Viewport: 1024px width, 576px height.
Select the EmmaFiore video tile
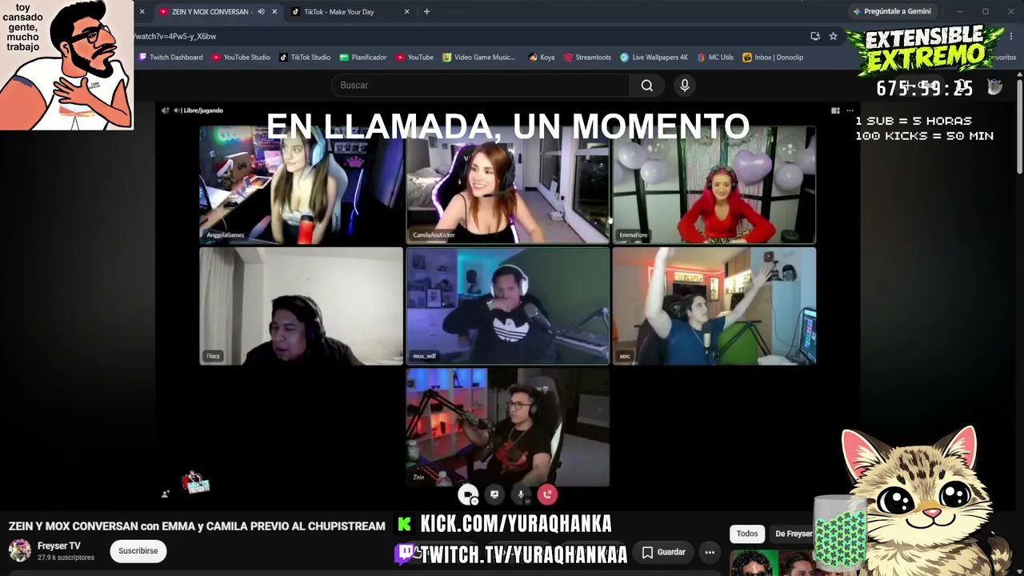pos(714,184)
